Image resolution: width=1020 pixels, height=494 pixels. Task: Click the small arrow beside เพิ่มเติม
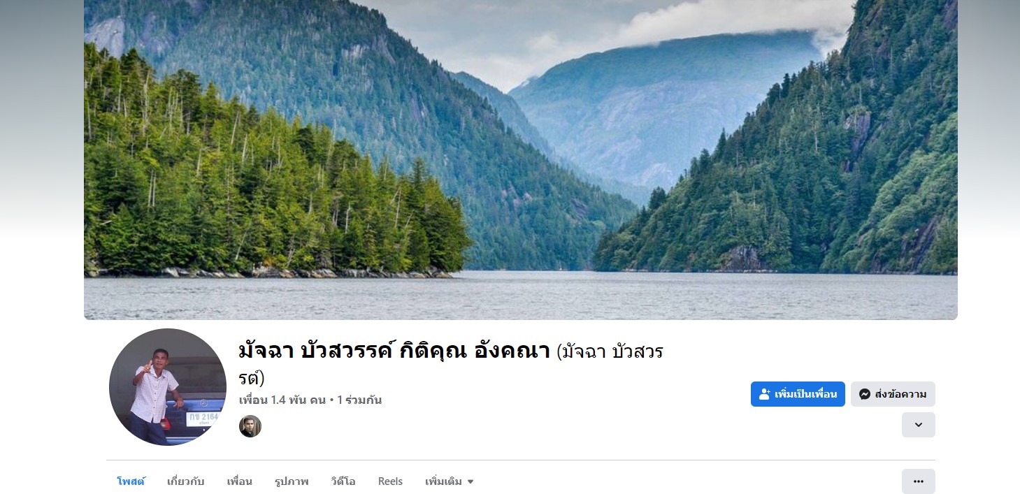[x=471, y=481]
